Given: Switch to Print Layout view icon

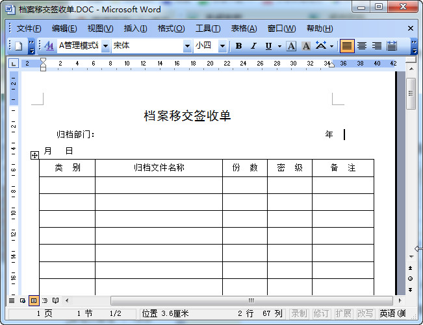Looking at the screenshot, I should (x=34, y=300).
